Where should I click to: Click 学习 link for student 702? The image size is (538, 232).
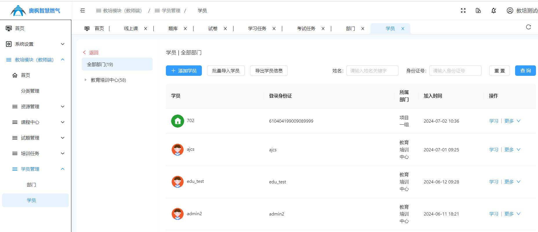click(x=494, y=121)
